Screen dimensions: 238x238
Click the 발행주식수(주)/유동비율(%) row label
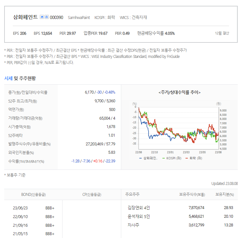[29, 144]
